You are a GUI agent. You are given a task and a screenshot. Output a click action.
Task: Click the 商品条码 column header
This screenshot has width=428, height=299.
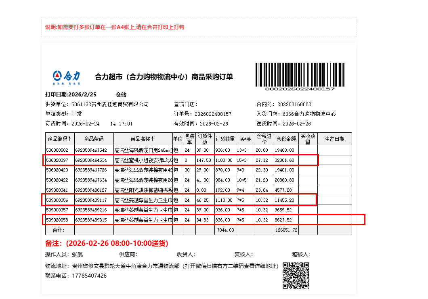click(94, 139)
